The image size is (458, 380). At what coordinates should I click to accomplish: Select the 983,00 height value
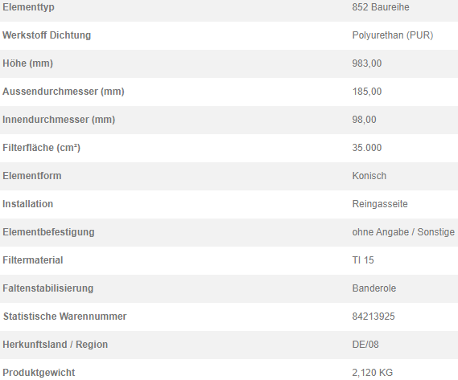coord(366,63)
